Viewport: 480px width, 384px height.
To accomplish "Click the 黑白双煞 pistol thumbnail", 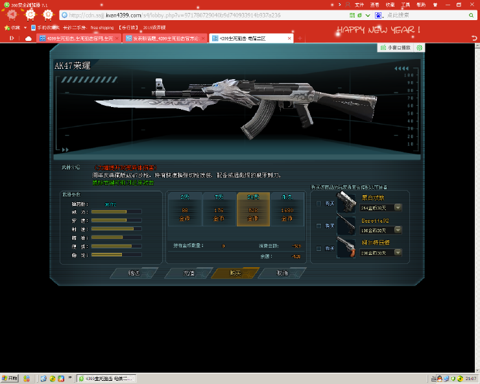I will [346, 202].
